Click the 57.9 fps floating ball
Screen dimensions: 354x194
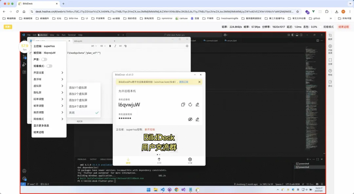click(25, 47)
